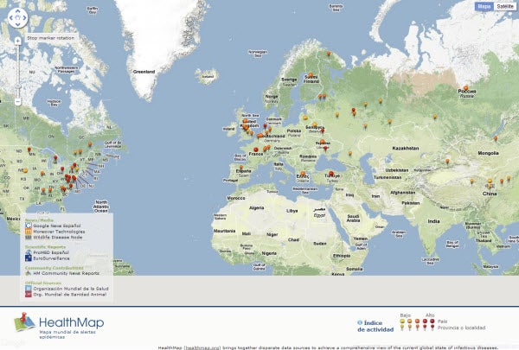
Task: Click the orange marker above the Россия label
Action: [465, 88]
